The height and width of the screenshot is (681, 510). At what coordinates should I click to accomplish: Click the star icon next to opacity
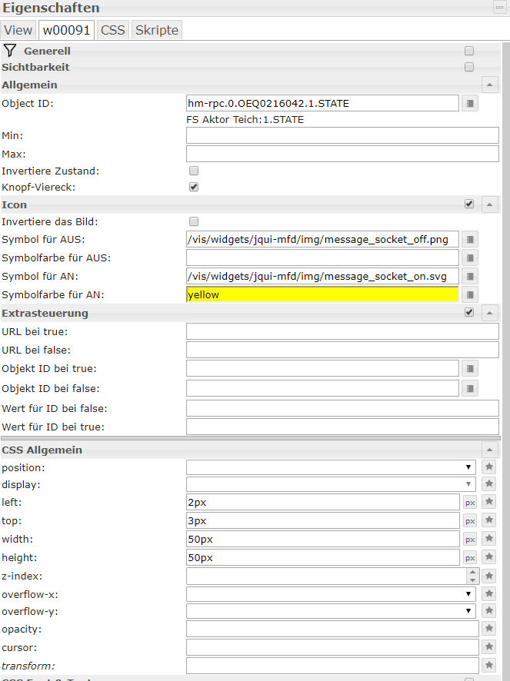click(x=489, y=629)
